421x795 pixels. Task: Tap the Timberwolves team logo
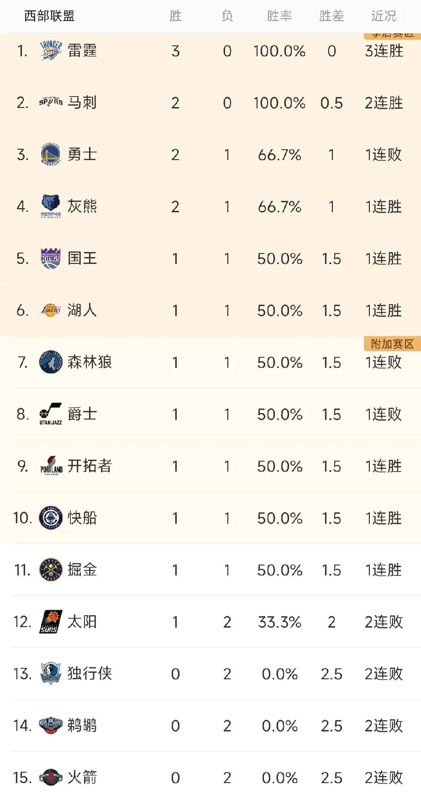pyautogui.click(x=51, y=362)
